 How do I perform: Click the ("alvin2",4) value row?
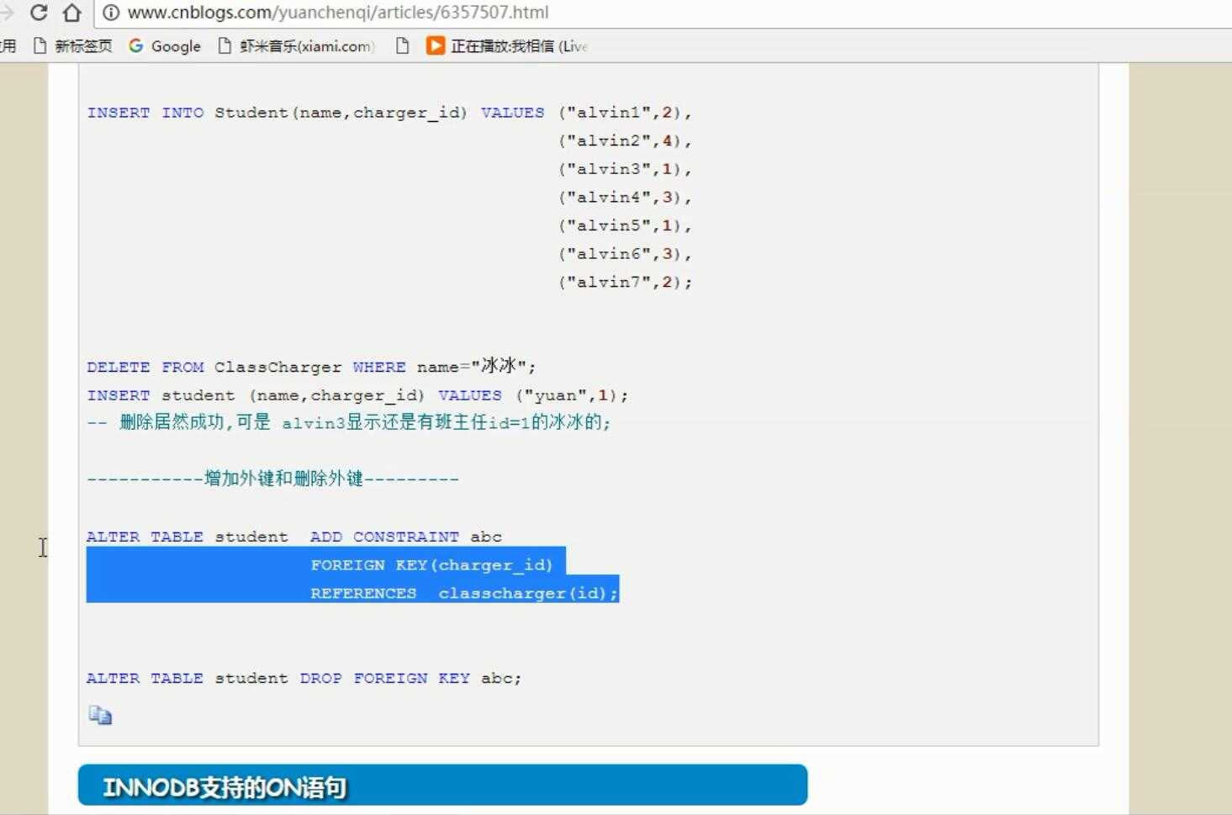click(625, 141)
